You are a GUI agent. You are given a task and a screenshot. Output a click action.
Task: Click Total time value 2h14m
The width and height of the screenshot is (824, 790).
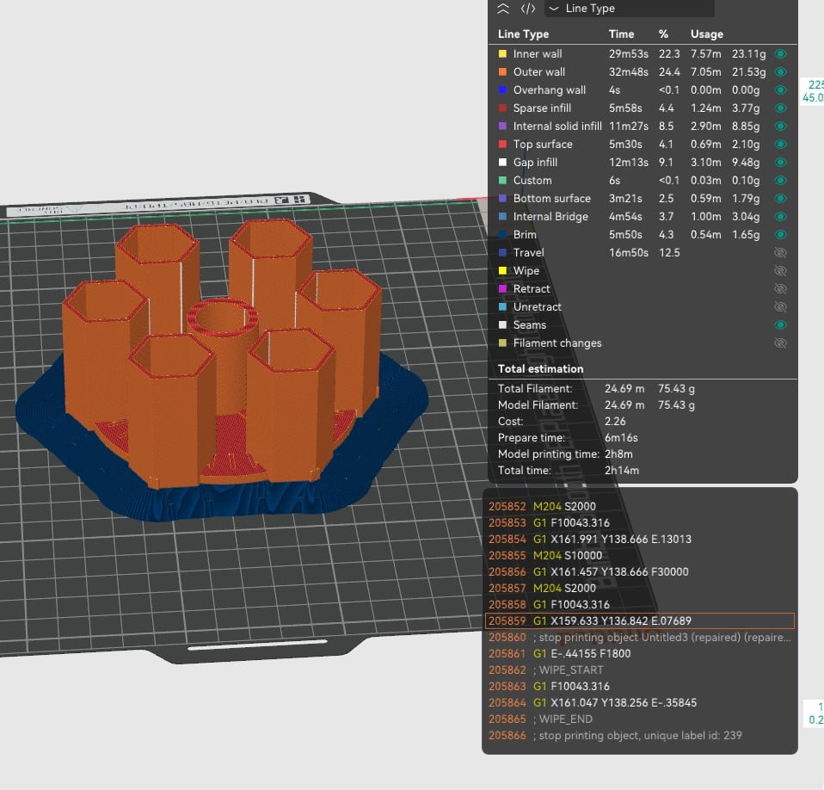(x=621, y=471)
